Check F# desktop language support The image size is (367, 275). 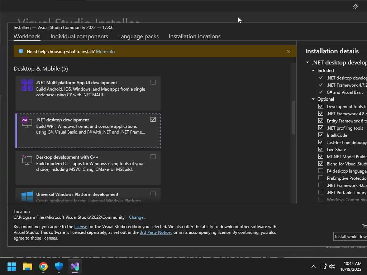(321, 171)
